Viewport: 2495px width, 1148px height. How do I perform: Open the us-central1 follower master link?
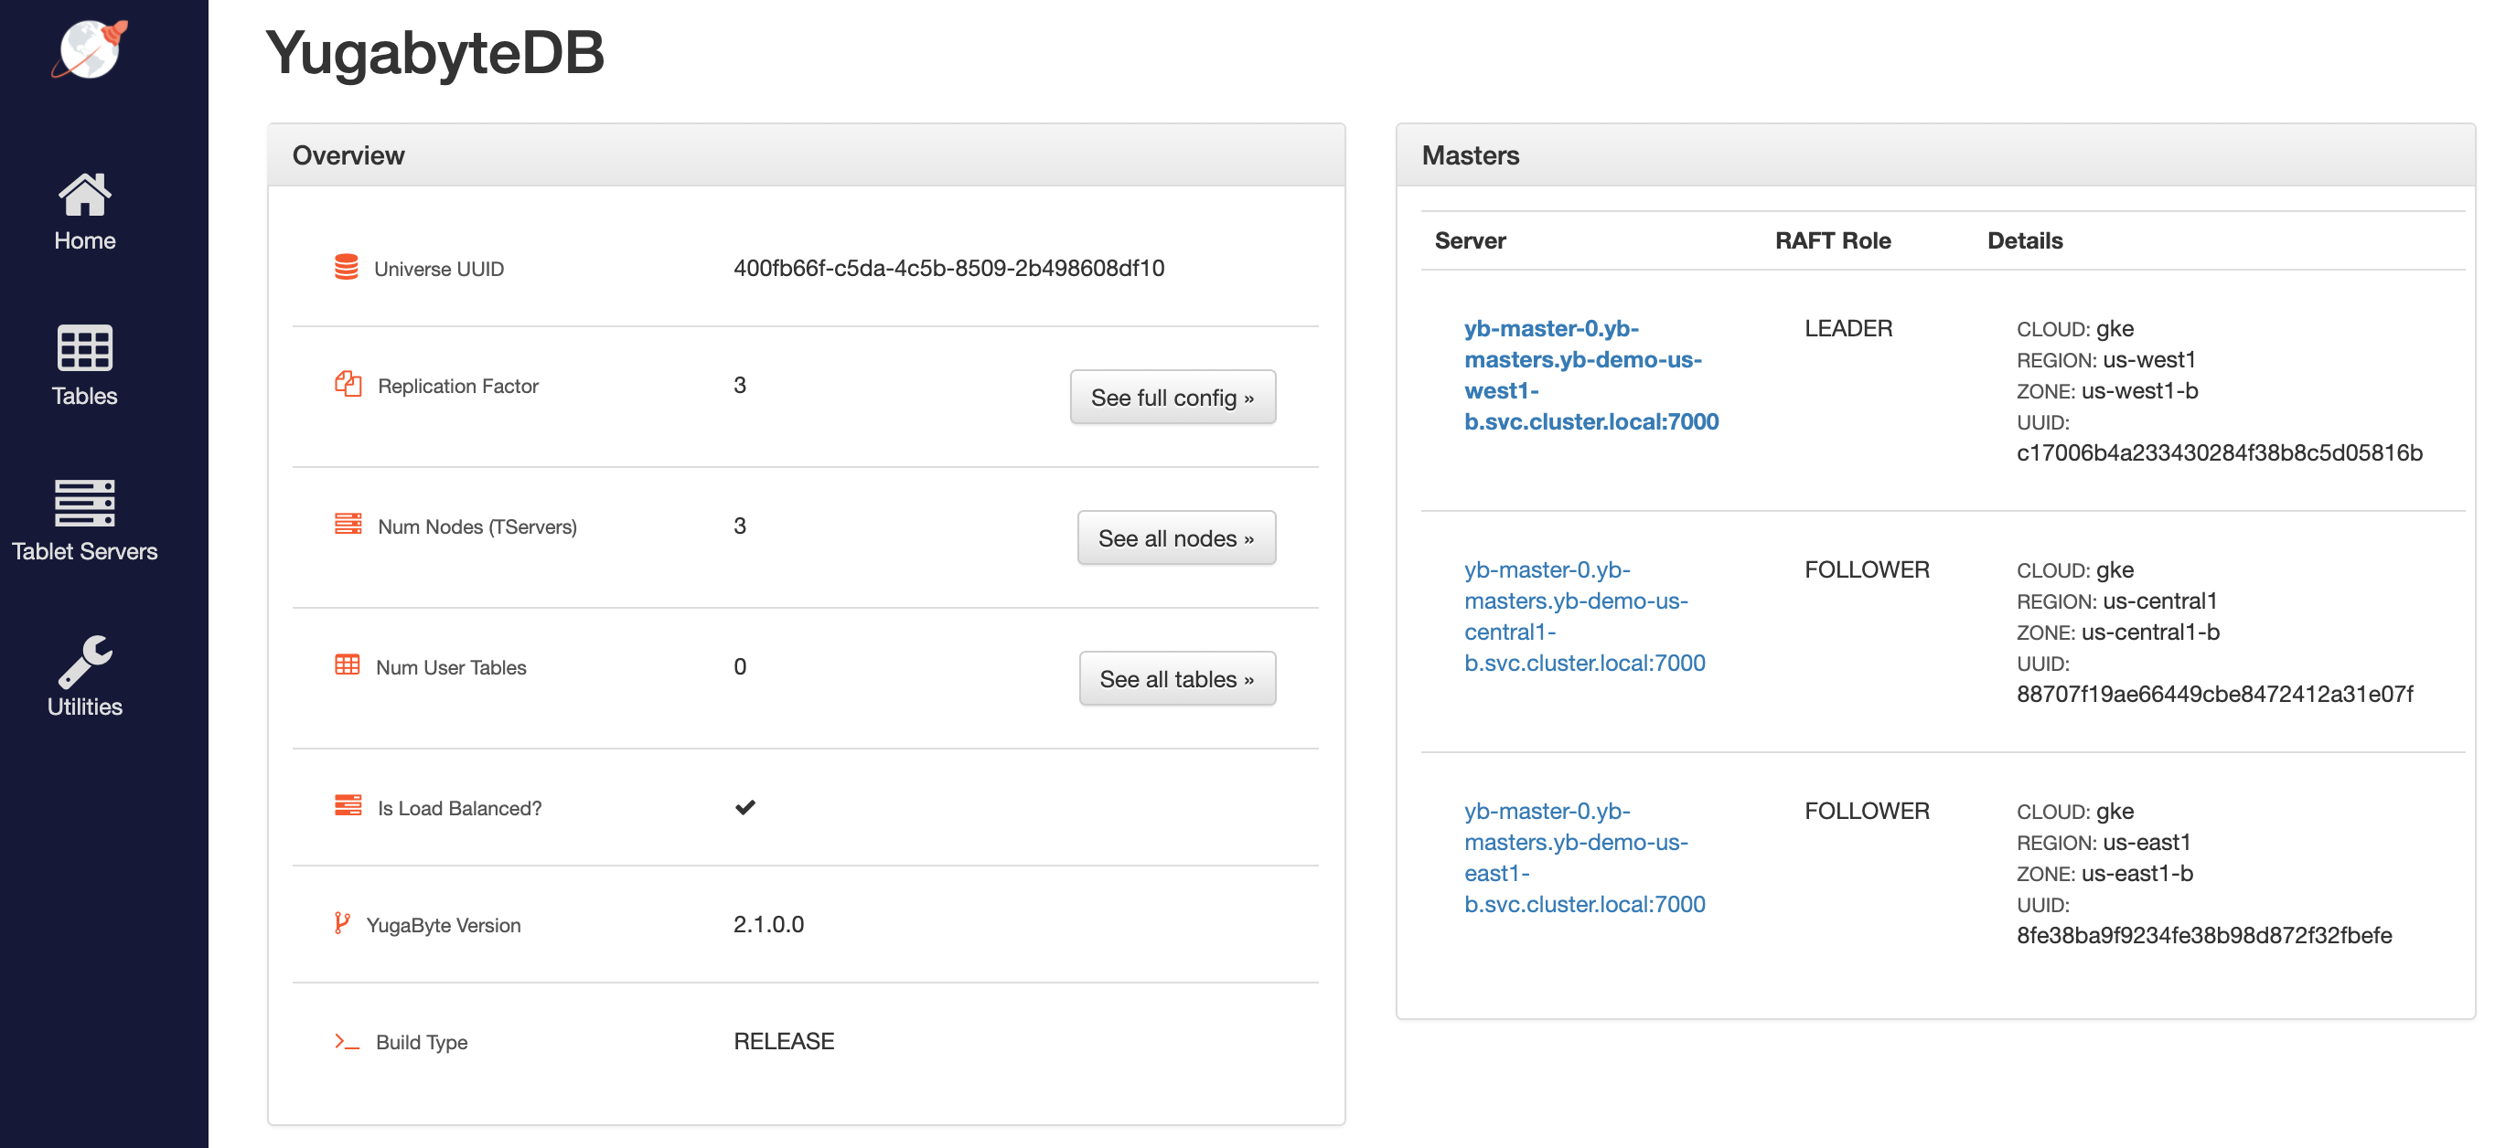(1583, 616)
